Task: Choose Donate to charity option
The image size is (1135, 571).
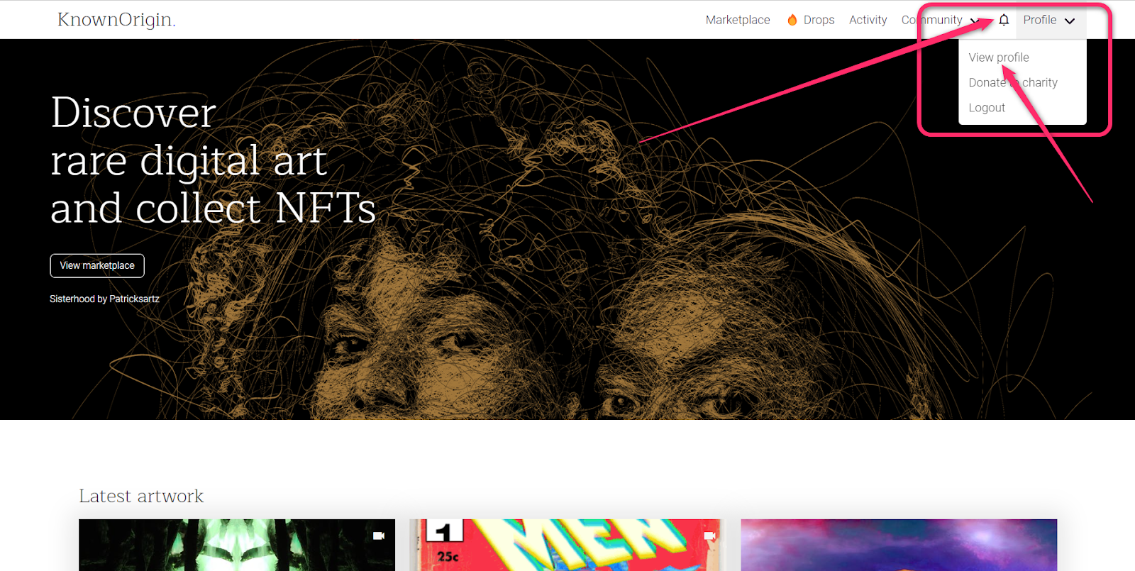Action: [1013, 82]
